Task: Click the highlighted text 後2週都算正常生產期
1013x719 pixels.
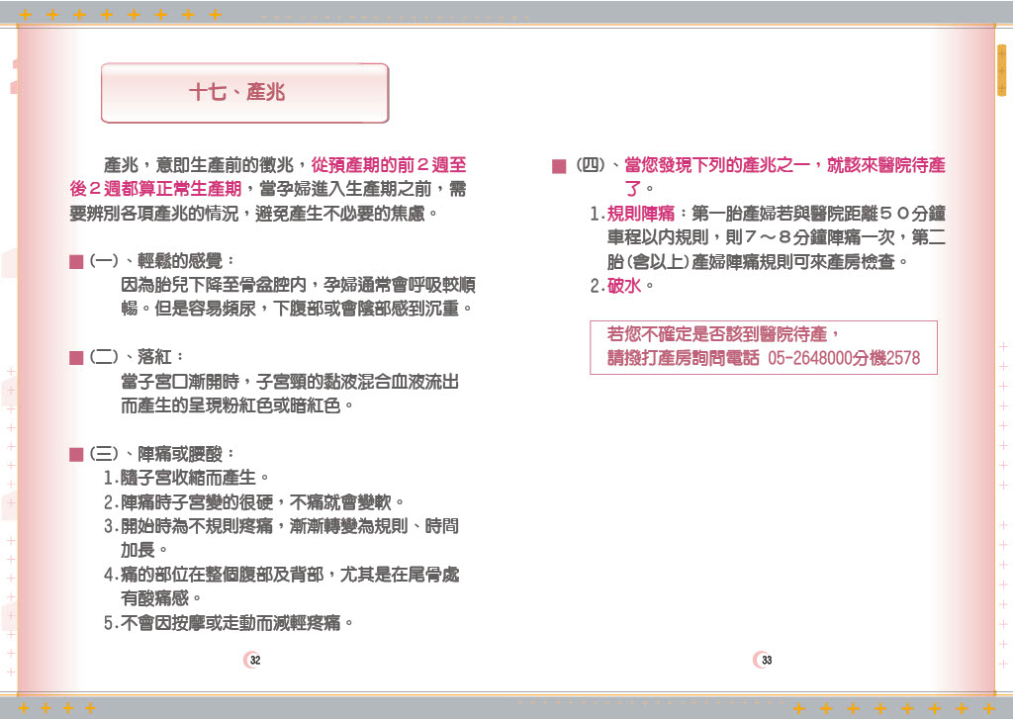Action: click(x=155, y=189)
